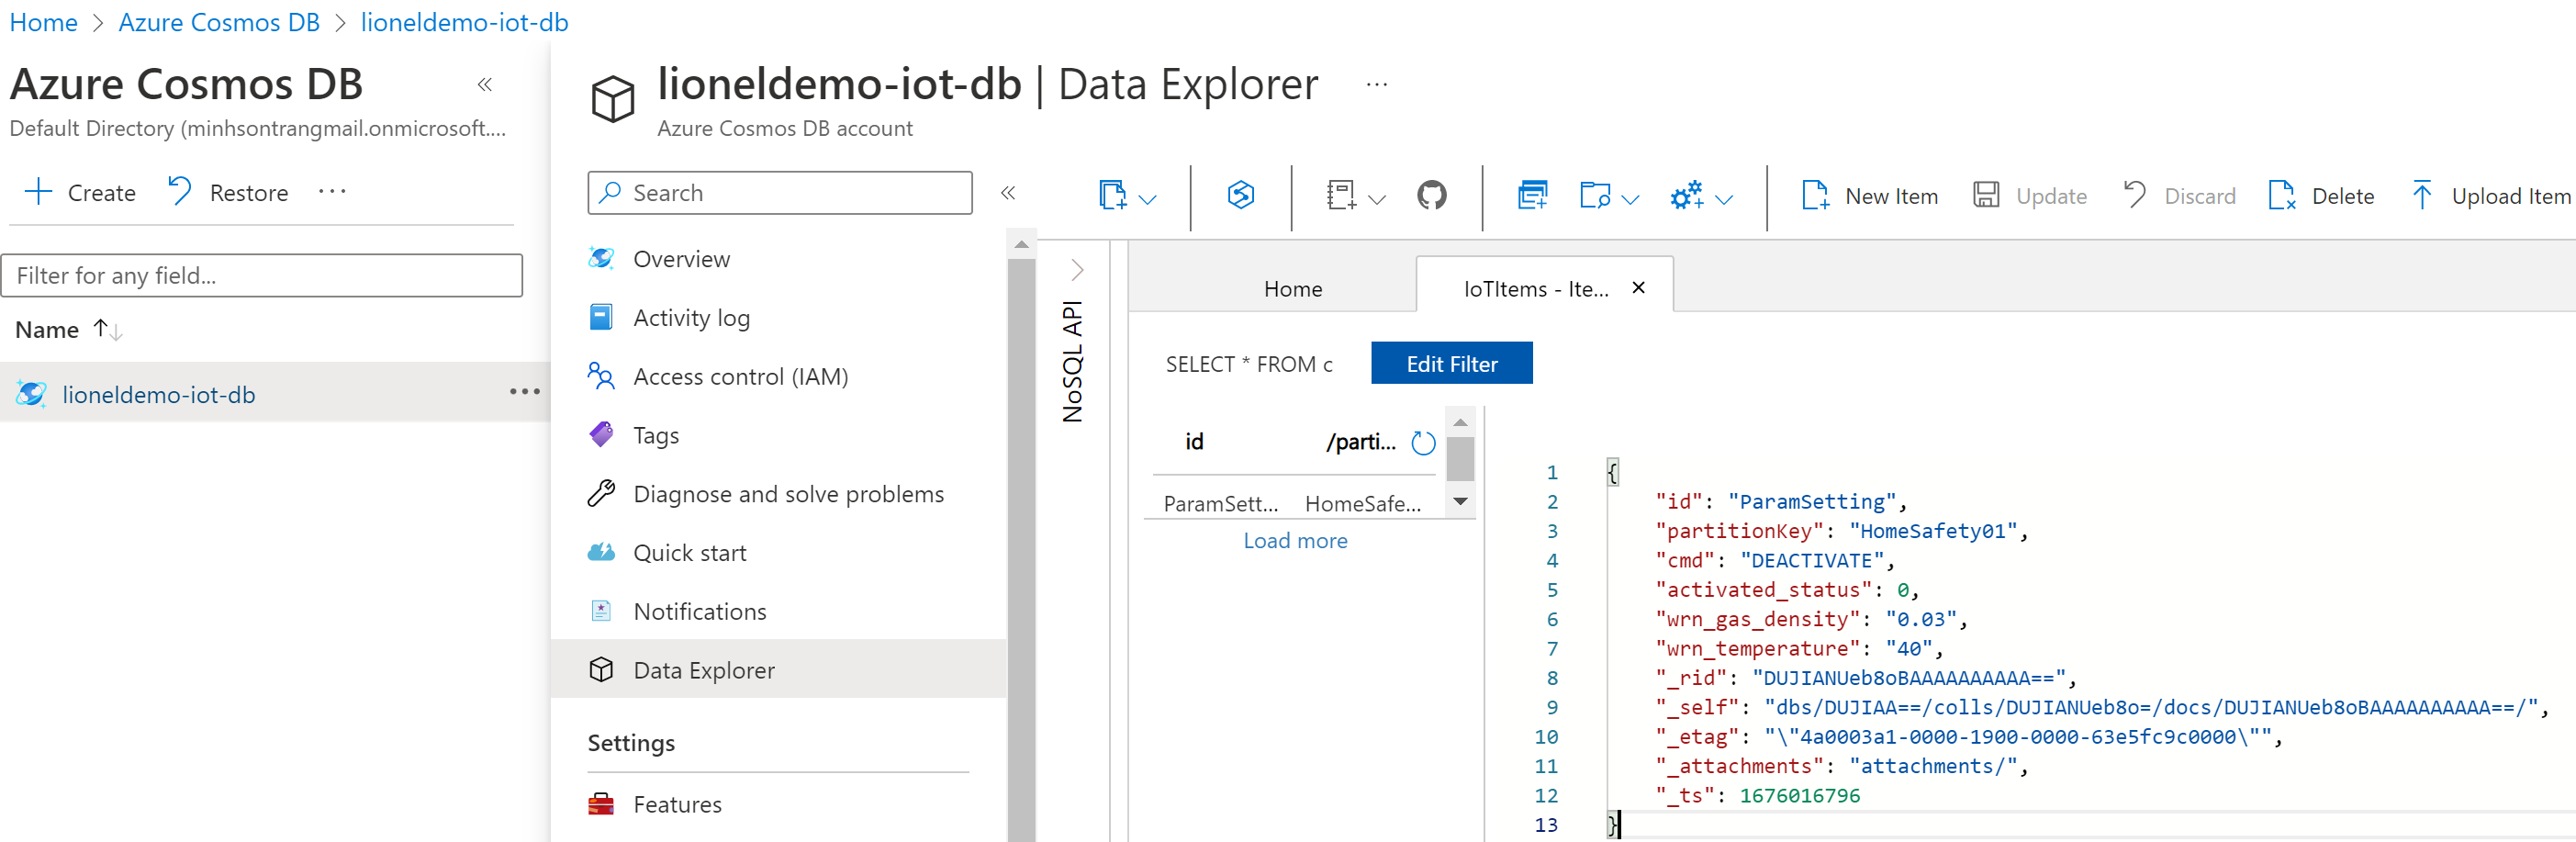Open Activity log
The image size is (2576, 842).
coord(691,318)
